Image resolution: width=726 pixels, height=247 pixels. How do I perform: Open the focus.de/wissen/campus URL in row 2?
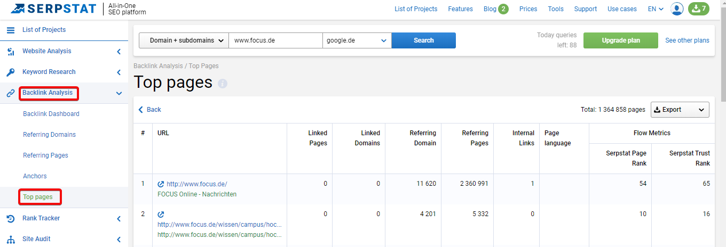219,225
